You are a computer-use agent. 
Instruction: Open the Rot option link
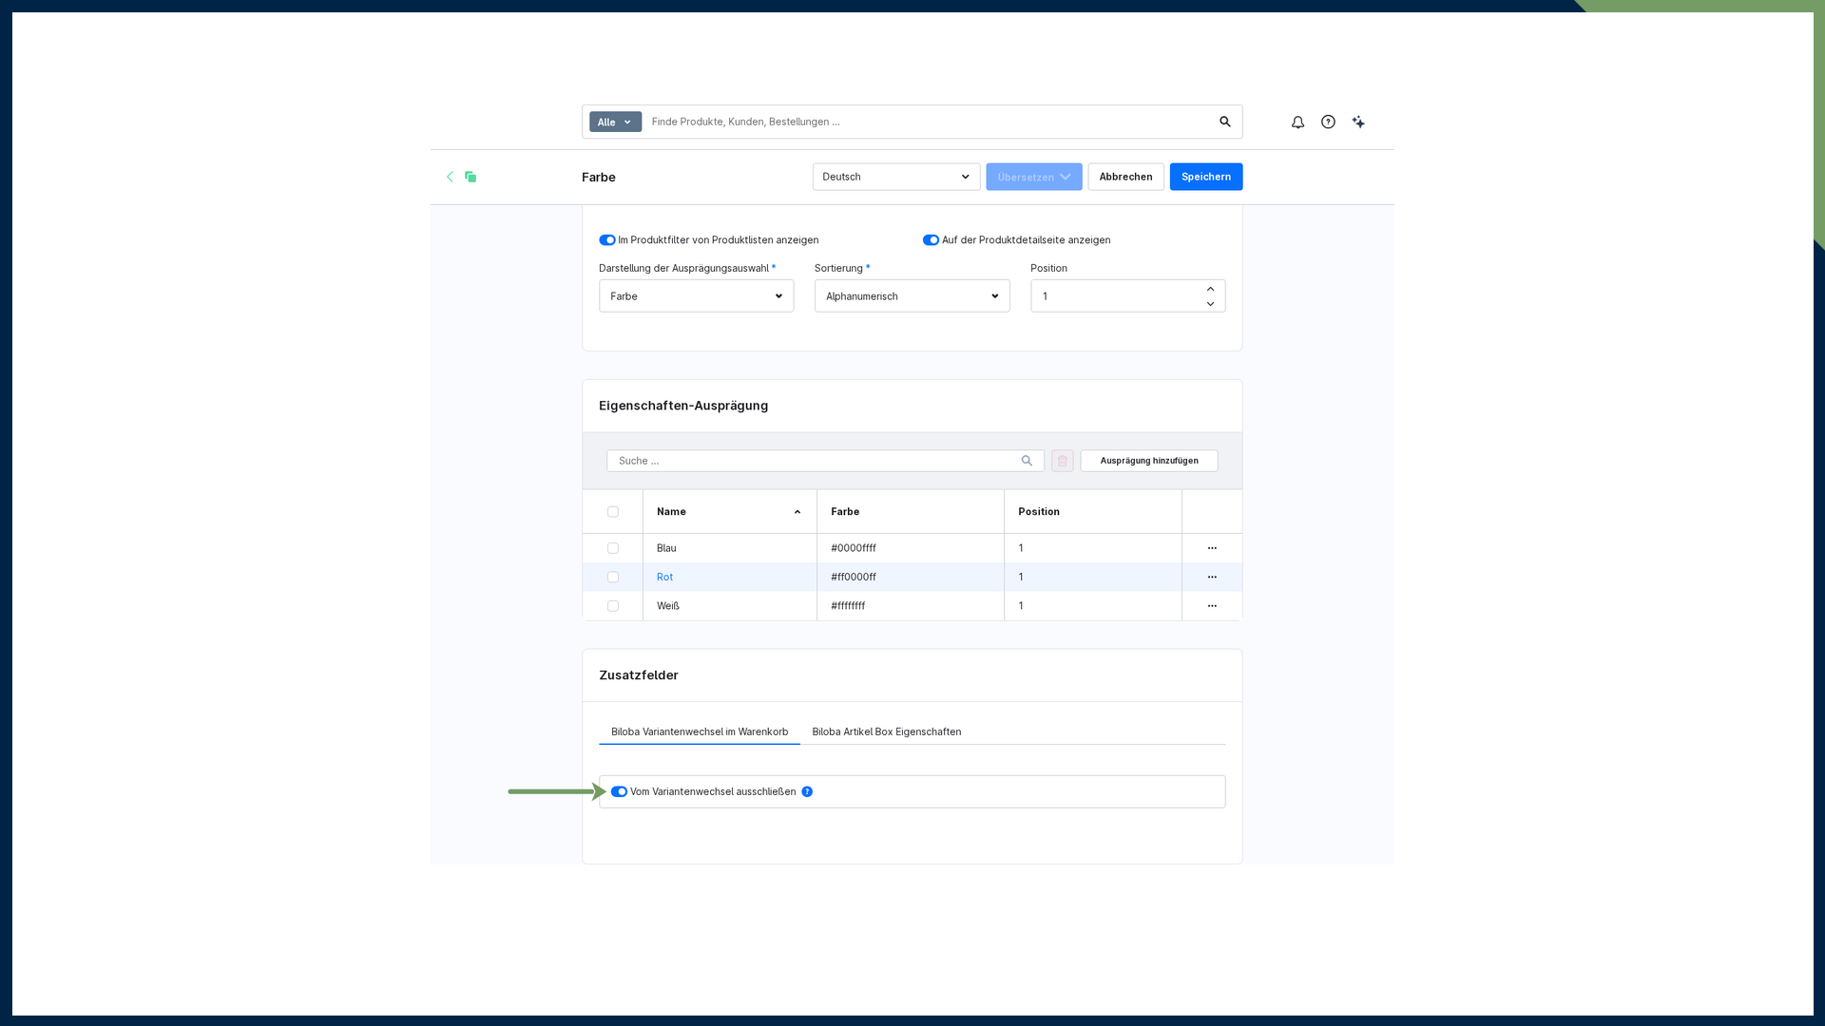(664, 577)
